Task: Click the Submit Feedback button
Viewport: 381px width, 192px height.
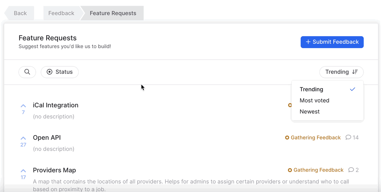Action: (332, 42)
